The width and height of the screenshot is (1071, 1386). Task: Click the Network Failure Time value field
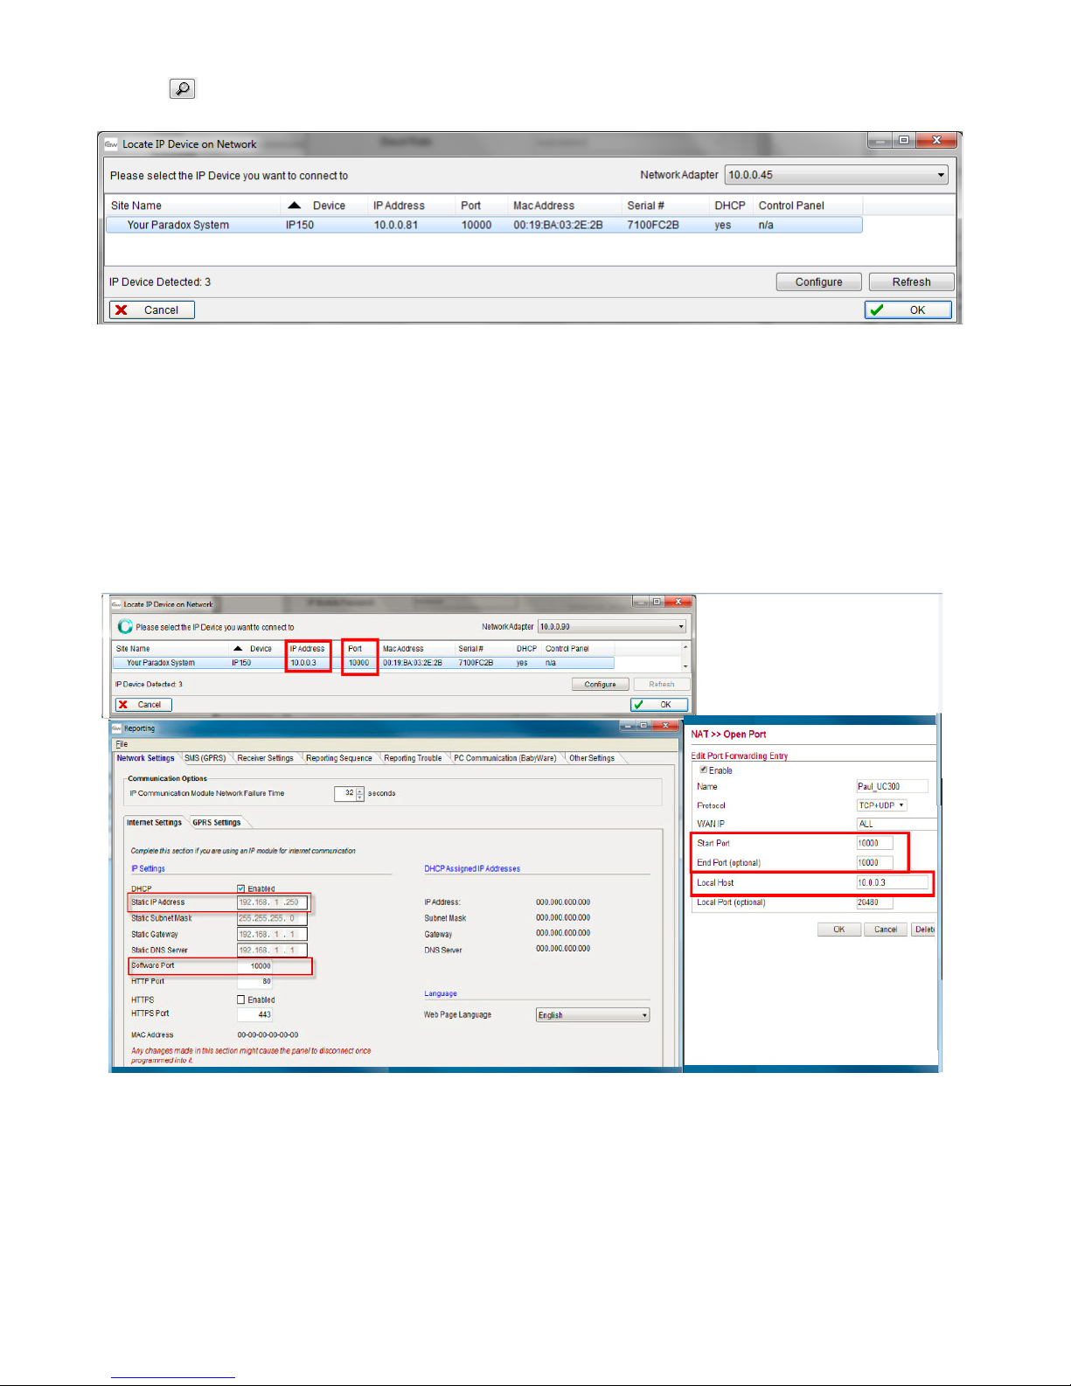pos(345,794)
